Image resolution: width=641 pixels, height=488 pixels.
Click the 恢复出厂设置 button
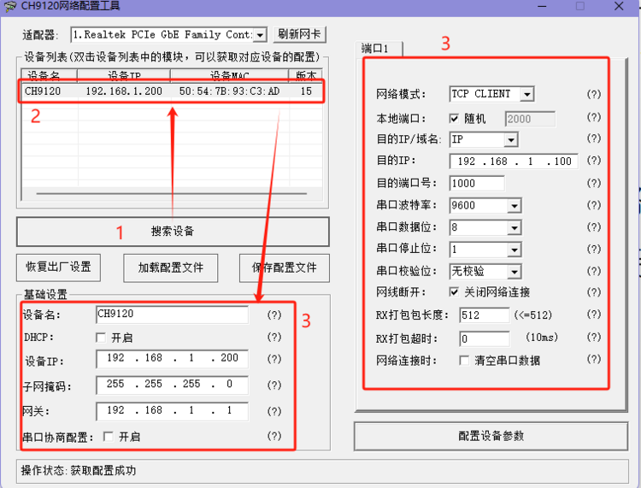(x=58, y=268)
